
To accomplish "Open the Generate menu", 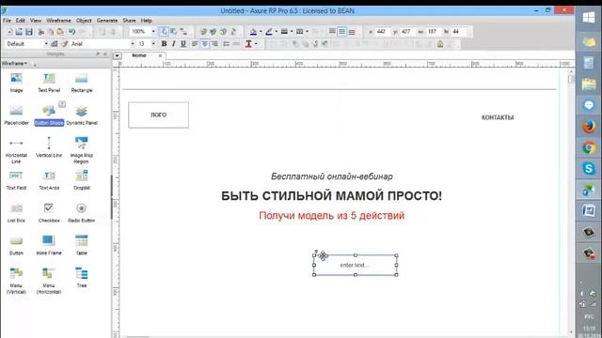I will 107,21.
